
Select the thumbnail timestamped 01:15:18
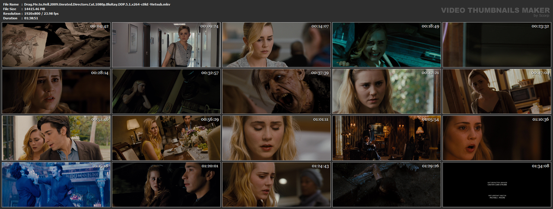point(56,184)
